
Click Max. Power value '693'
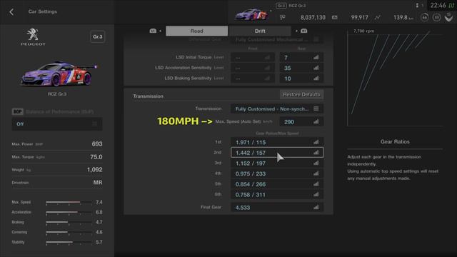pos(97,144)
